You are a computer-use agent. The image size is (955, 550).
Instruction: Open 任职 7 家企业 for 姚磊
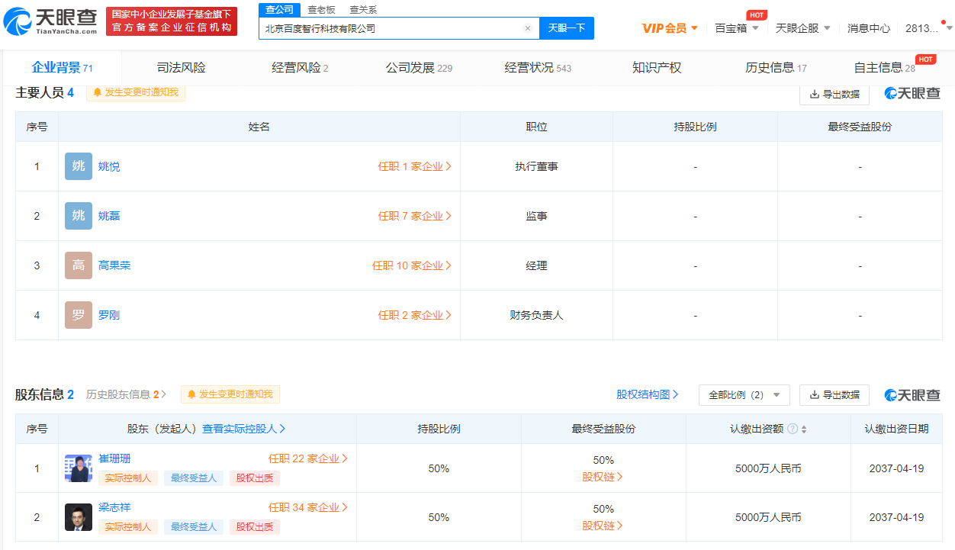click(x=415, y=216)
